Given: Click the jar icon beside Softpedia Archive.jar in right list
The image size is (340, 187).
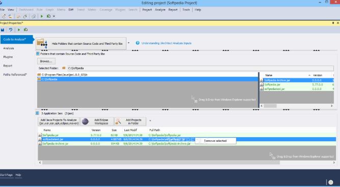Looking at the screenshot, I should [261, 80].
